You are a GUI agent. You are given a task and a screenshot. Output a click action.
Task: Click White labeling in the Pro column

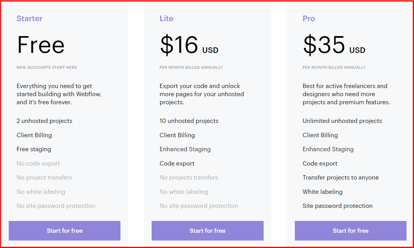coord(323,192)
